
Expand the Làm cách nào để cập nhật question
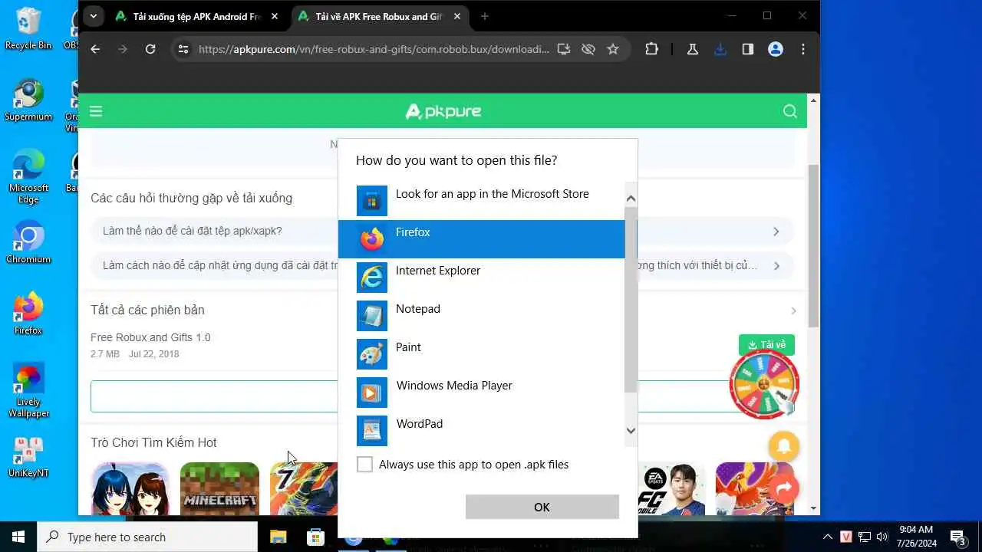click(442, 265)
